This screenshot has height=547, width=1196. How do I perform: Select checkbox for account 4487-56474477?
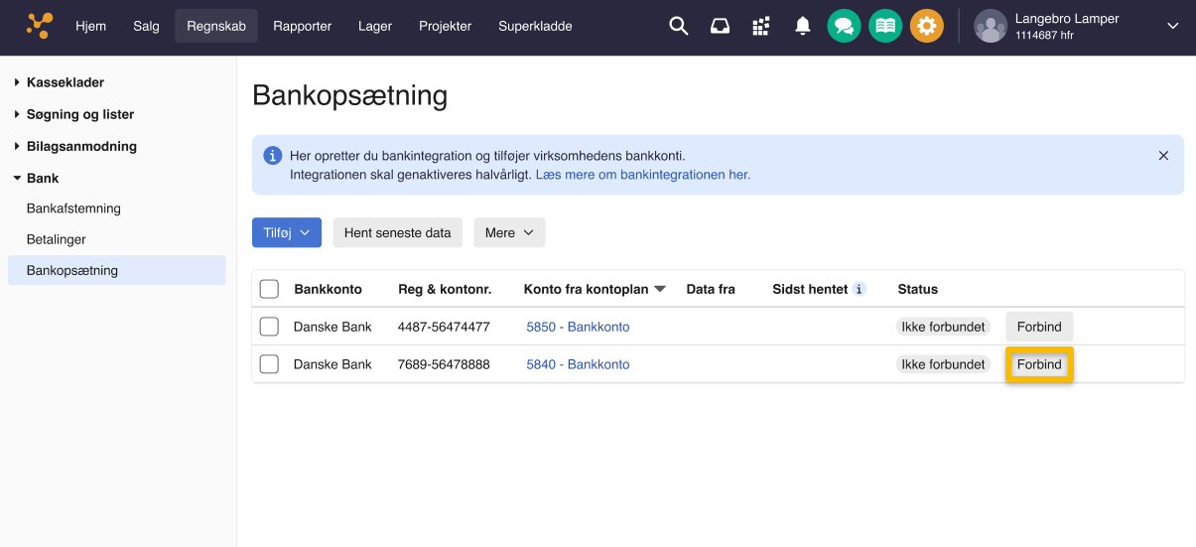tap(269, 327)
